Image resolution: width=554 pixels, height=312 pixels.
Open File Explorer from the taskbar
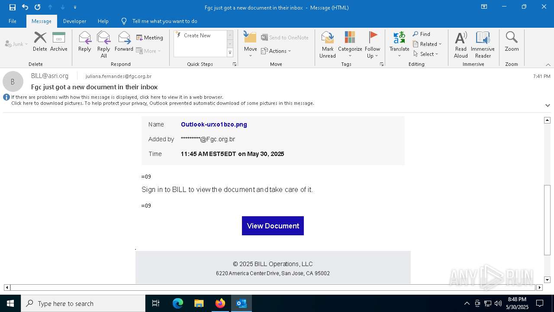tap(199, 303)
